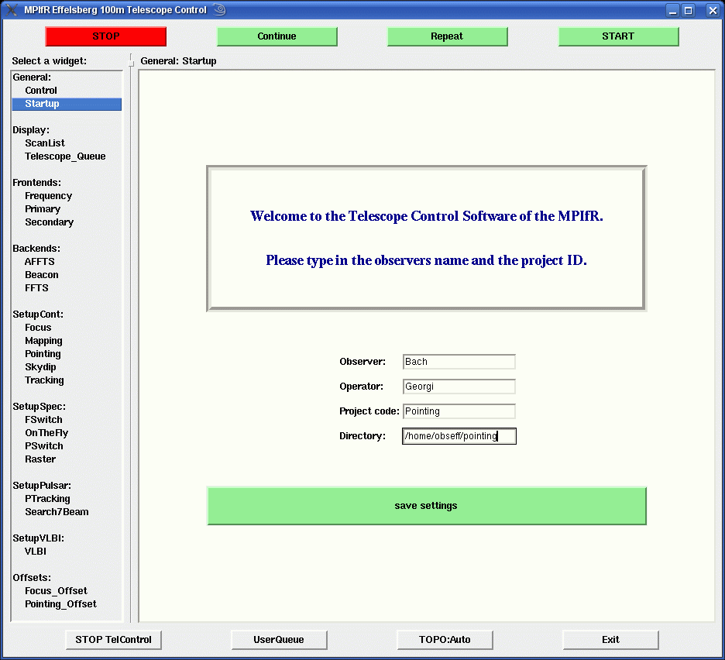Select the Search7Beam widget
Screen dimensions: 725x660
point(57,512)
